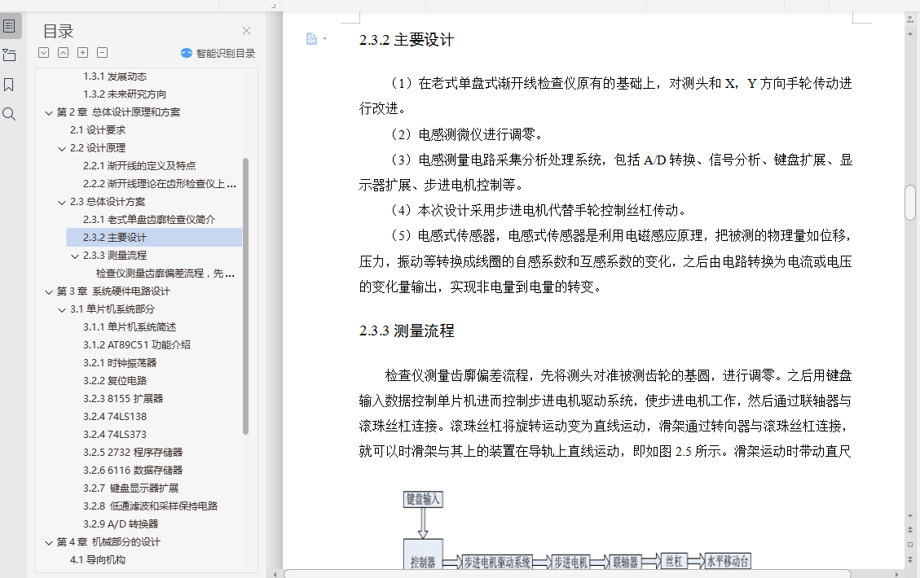Click the vertical scrollbar down arrow
Viewport: 920px width, 578px height.
(x=910, y=516)
